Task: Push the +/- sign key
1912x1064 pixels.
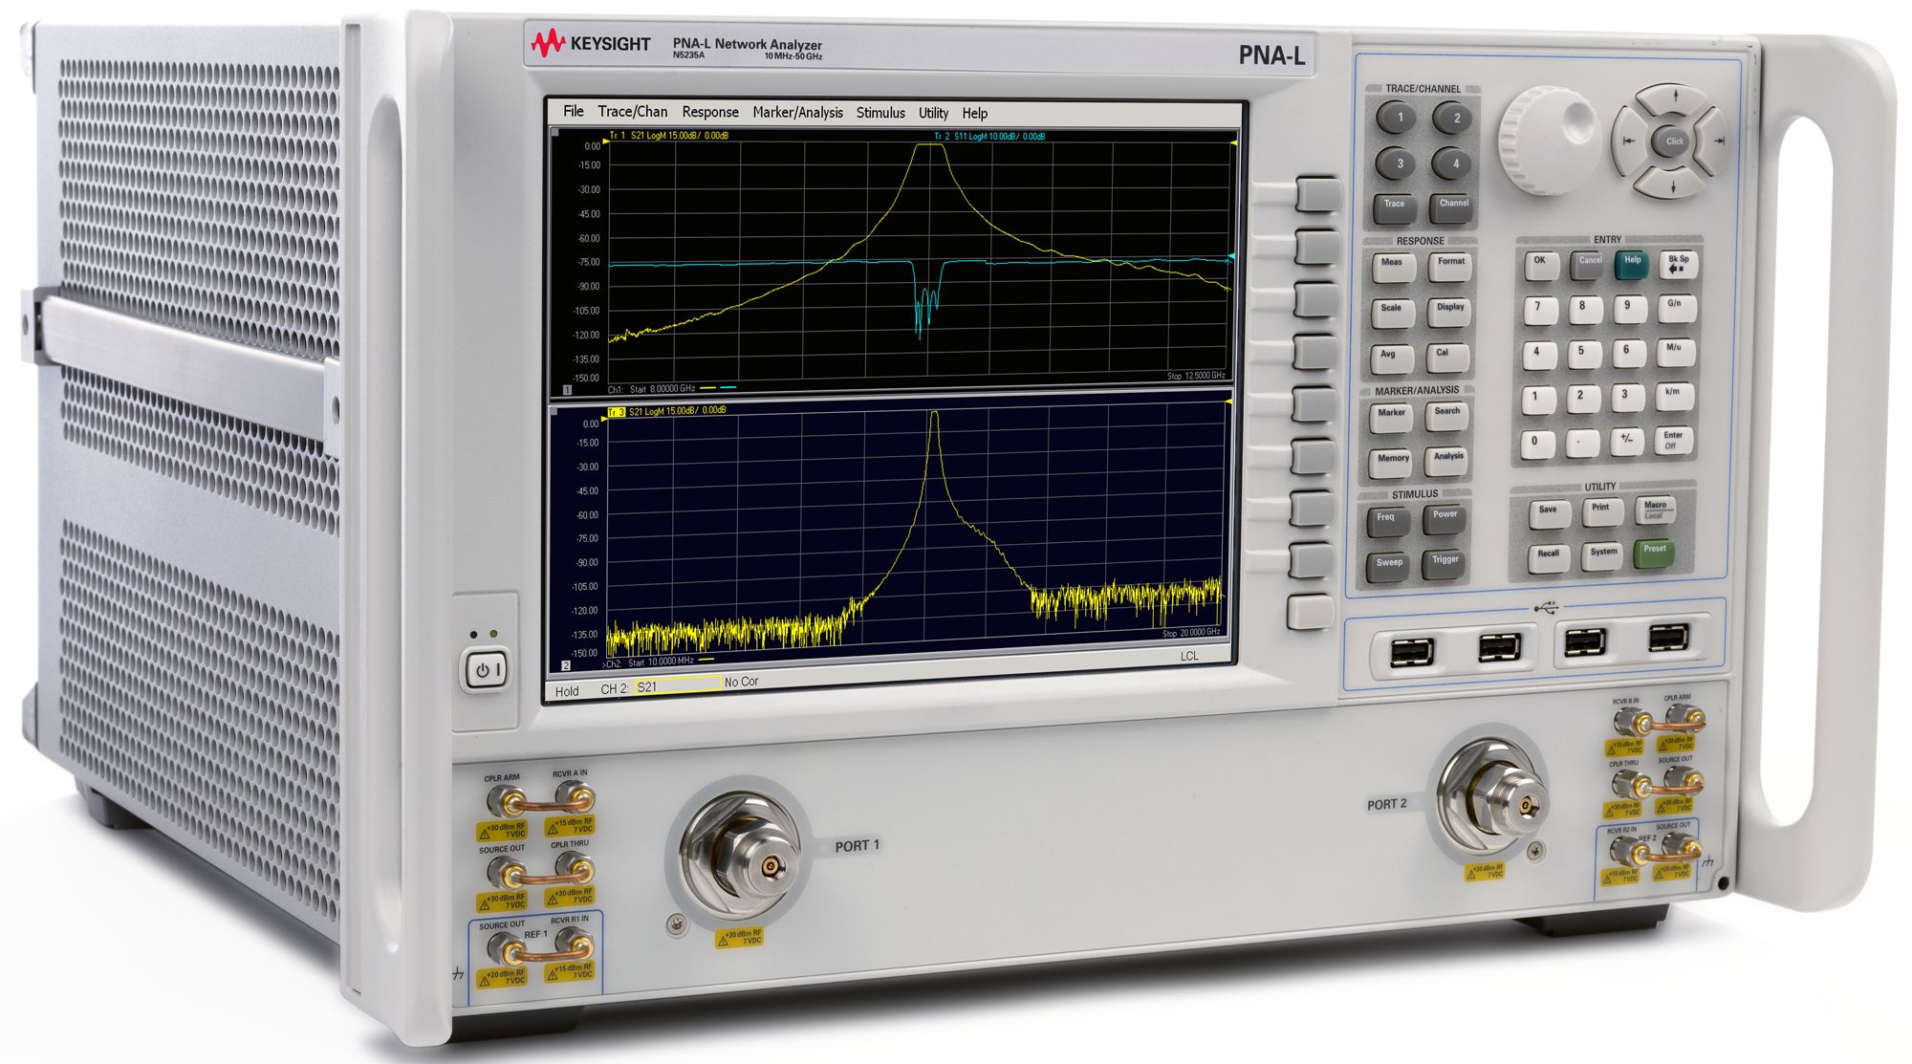Action: (x=1625, y=441)
